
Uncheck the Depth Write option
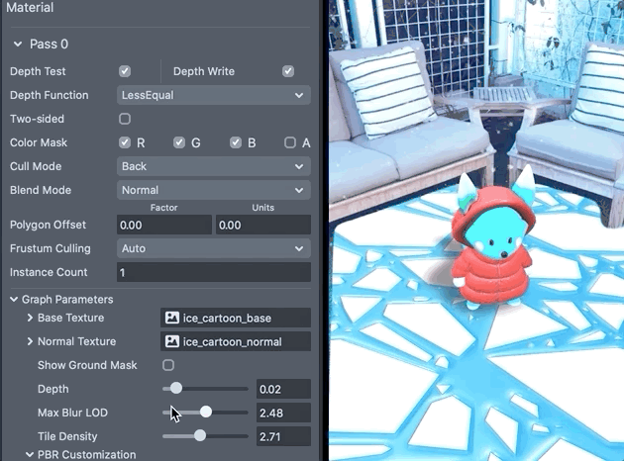[288, 71]
